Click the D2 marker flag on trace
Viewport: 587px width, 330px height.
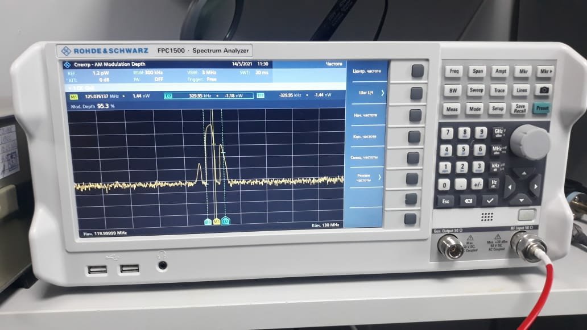(226, 220)
